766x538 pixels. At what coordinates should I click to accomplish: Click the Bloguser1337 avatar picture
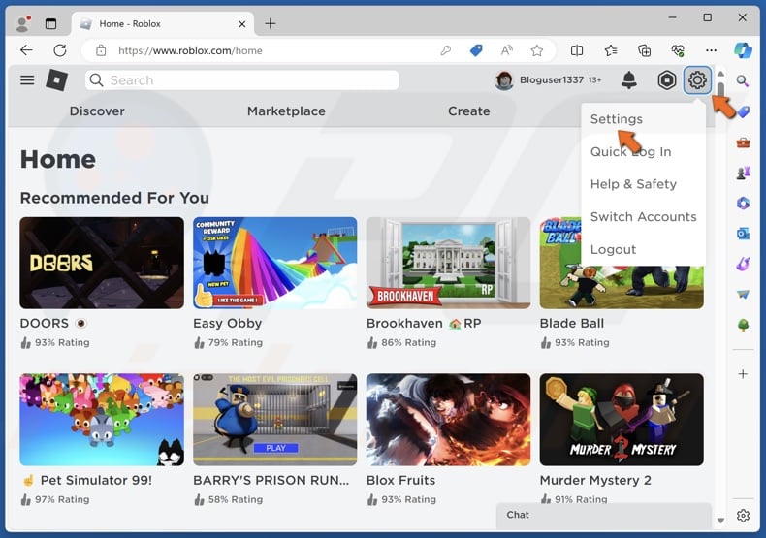click(x=504, y=80)
